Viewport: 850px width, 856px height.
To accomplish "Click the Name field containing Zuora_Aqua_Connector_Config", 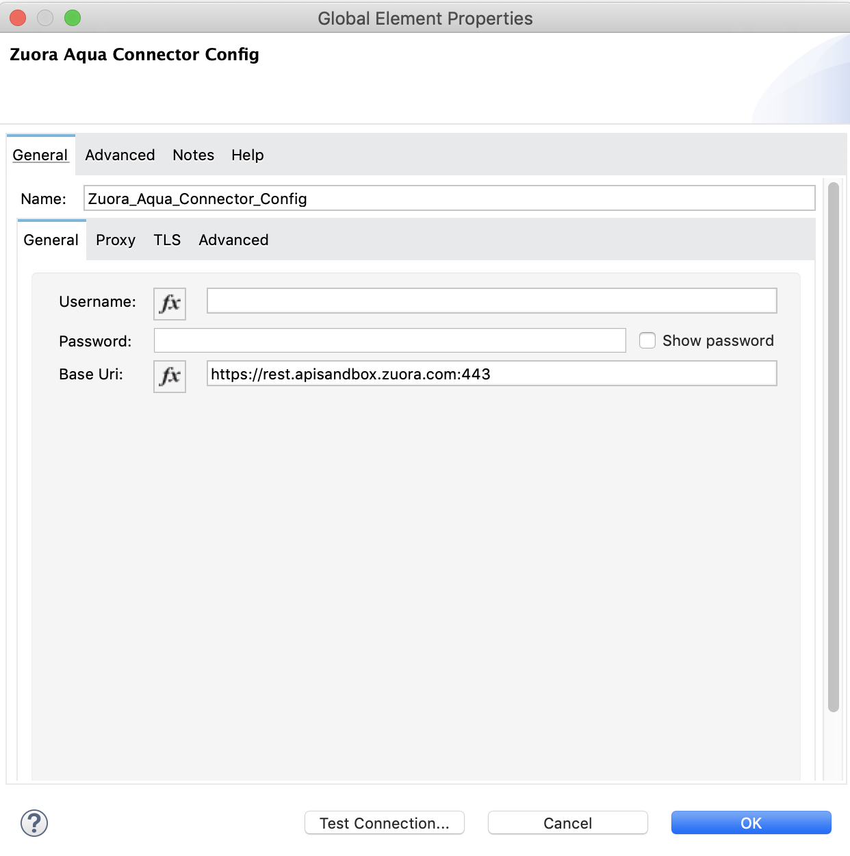I will 448,198.
